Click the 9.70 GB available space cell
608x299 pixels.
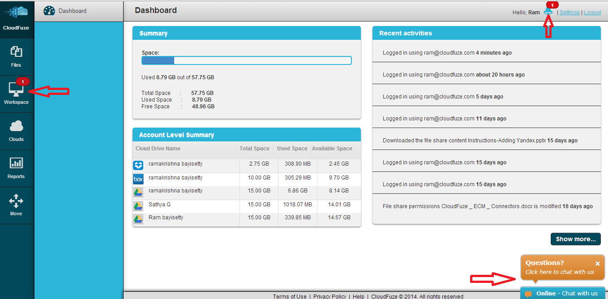click(x=338, y=178)
